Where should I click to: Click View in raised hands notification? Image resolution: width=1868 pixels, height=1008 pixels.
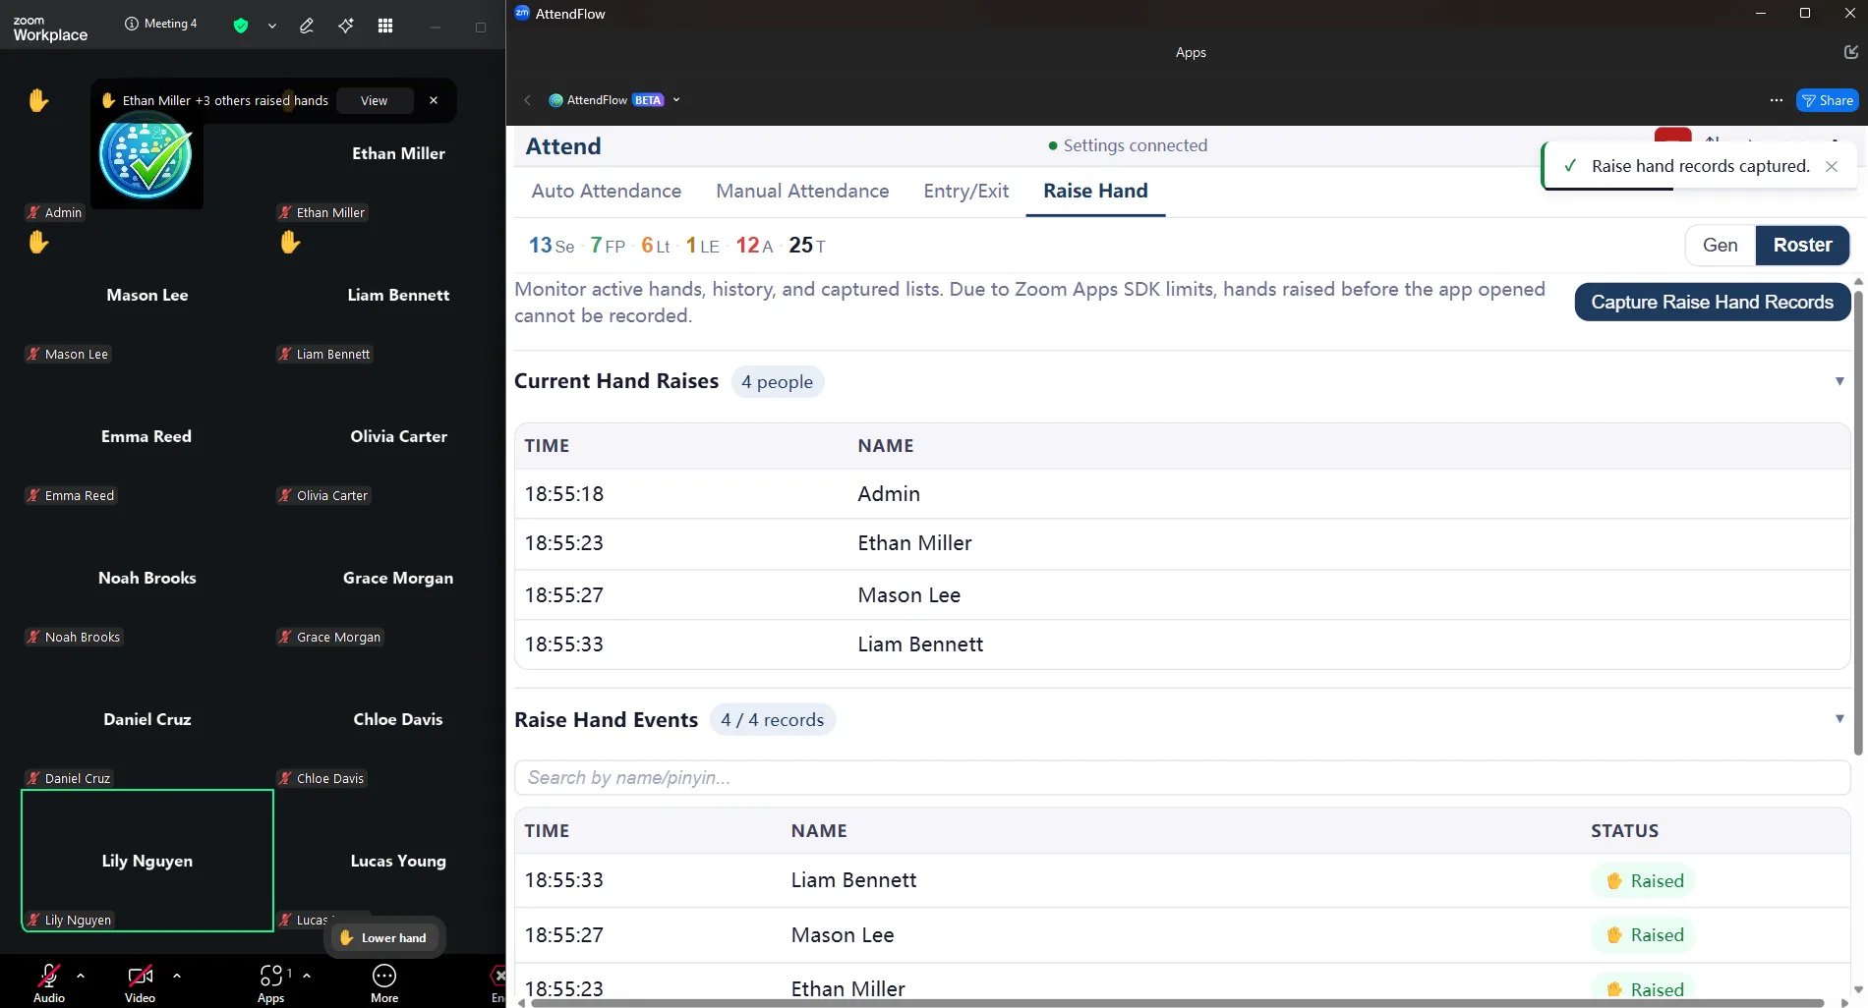374,100
